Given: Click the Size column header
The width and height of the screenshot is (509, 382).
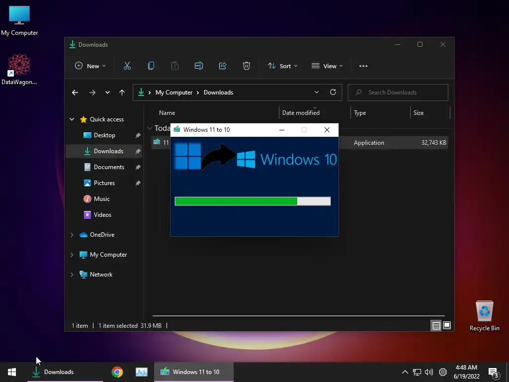Looking at the screenshot, I should coord(430,113).
